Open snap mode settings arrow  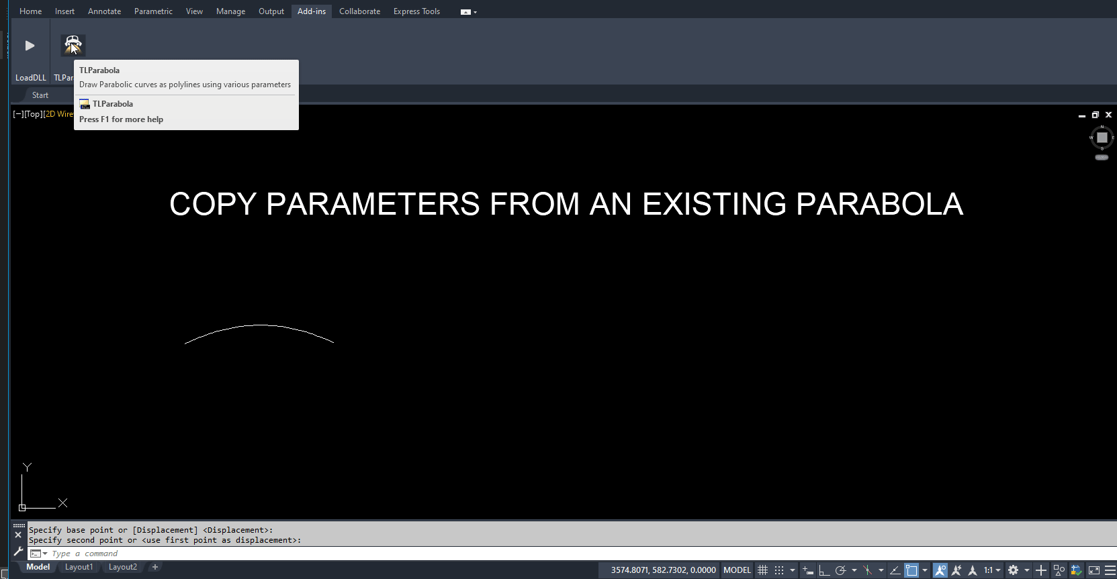tap(793, 570)
